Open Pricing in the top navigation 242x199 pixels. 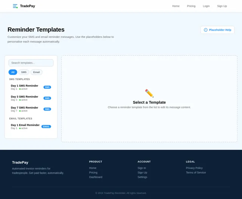tap(191, 6)
